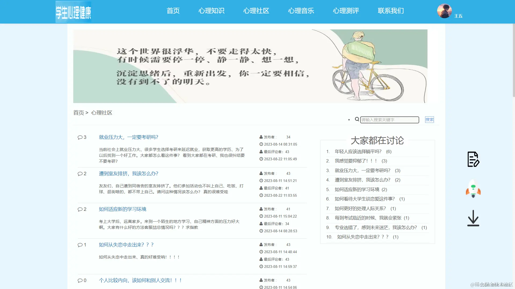Click clock icon beside 2023-08-11 15:04:22
The height and width of the screenshot is (289, 515).
tap(261, 216)
